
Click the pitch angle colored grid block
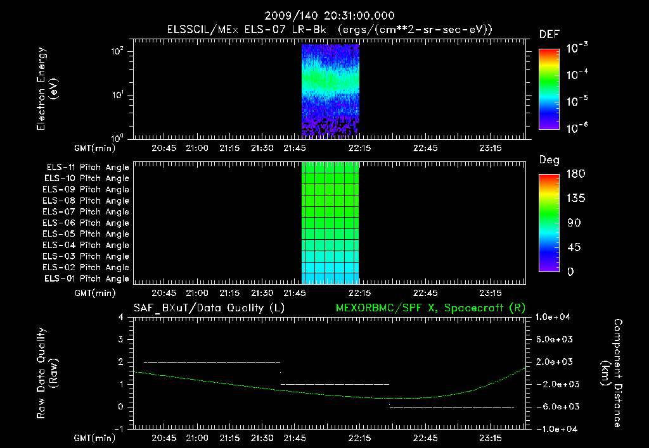click(x=330, y=223)
